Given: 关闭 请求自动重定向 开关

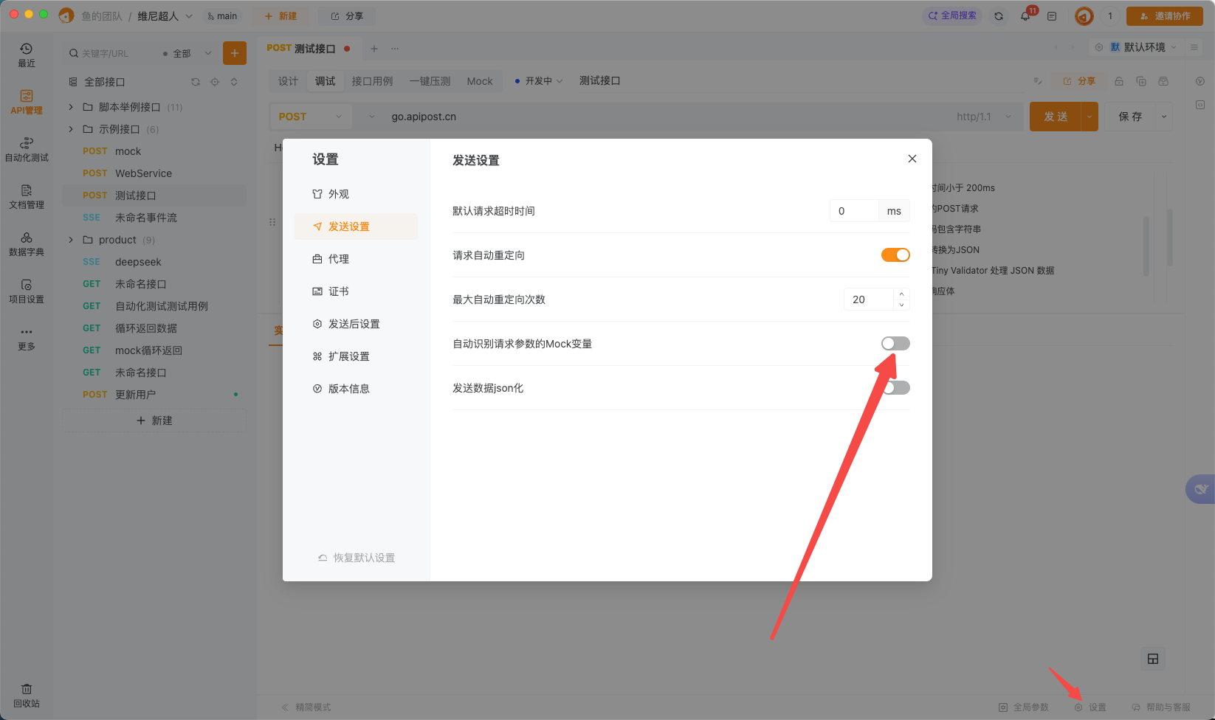Looking at the screenshot, I should 895,255.
